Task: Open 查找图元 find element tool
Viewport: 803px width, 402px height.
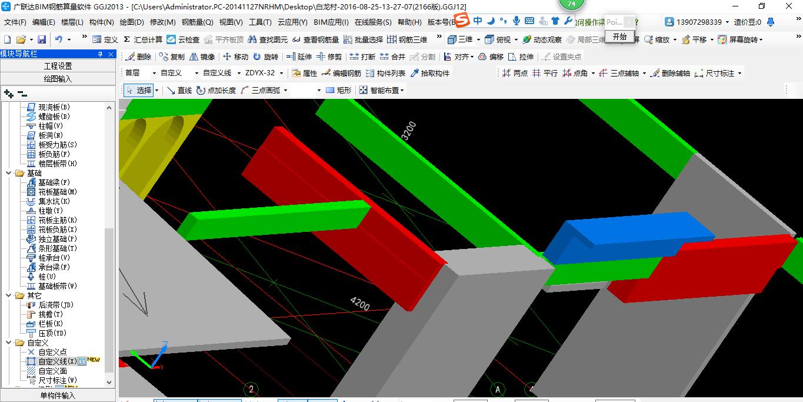Action: 268,39
